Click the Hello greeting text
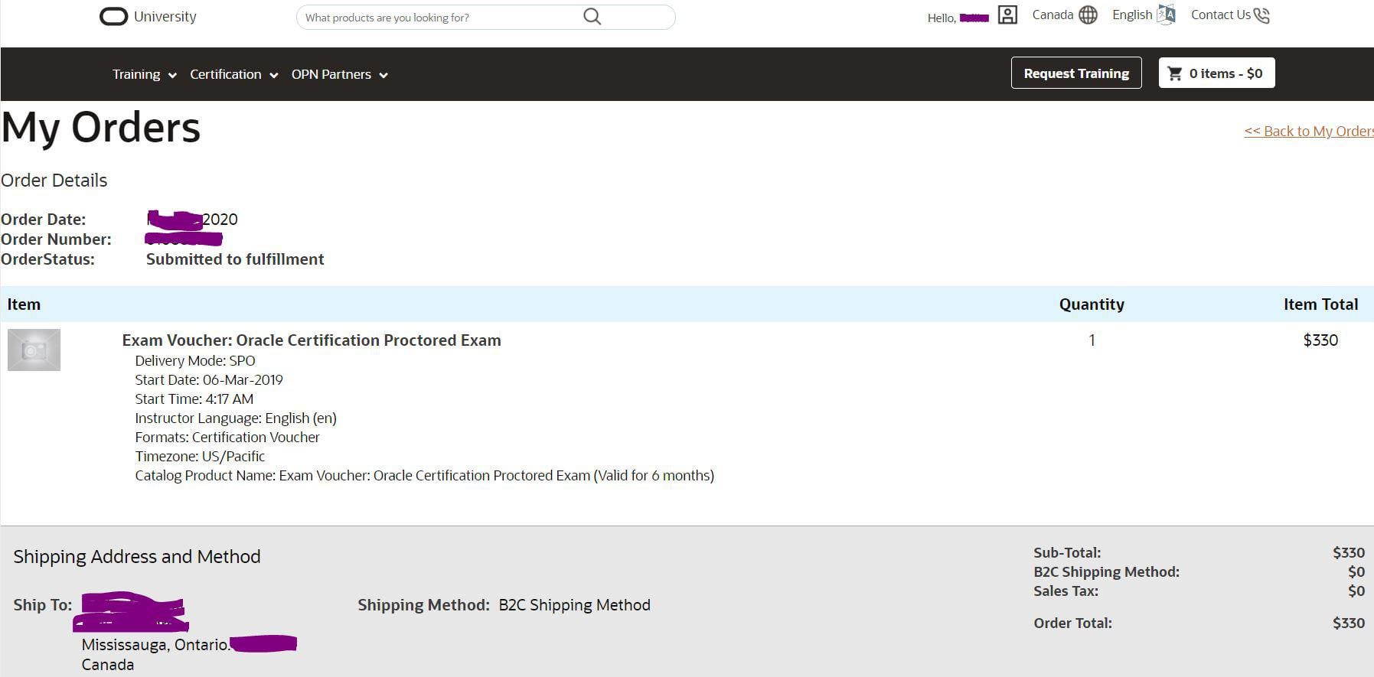The width and height of the screenshot is (1374, 677). pos(941,18)
